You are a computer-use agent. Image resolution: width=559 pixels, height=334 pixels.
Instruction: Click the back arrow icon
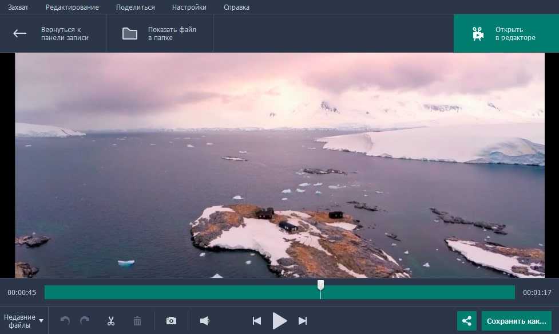[20, 33]
